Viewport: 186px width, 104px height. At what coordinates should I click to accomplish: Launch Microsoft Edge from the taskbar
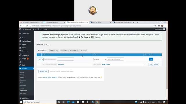click(69, 102)
